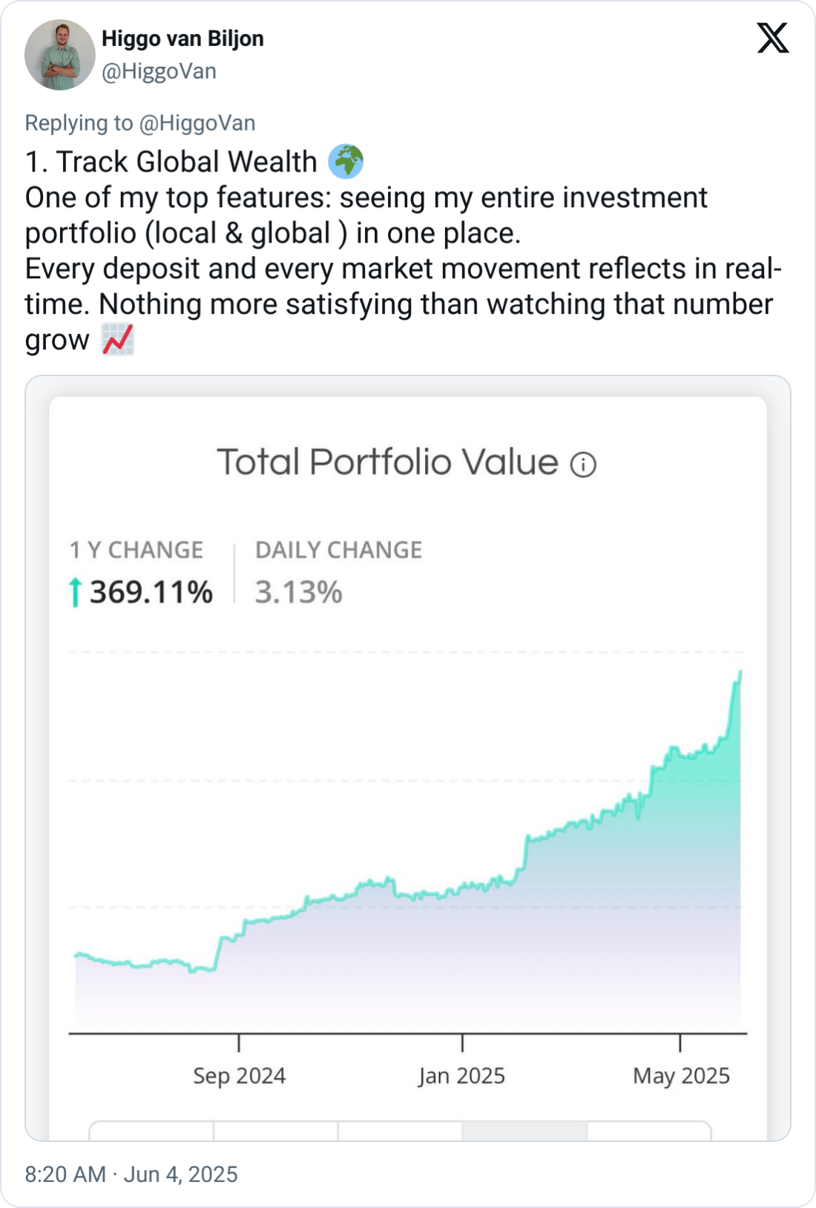Viewport: 816px width, 1208px height.
Task: Click the chart emoji after the word grow
Action: [118, 340]
